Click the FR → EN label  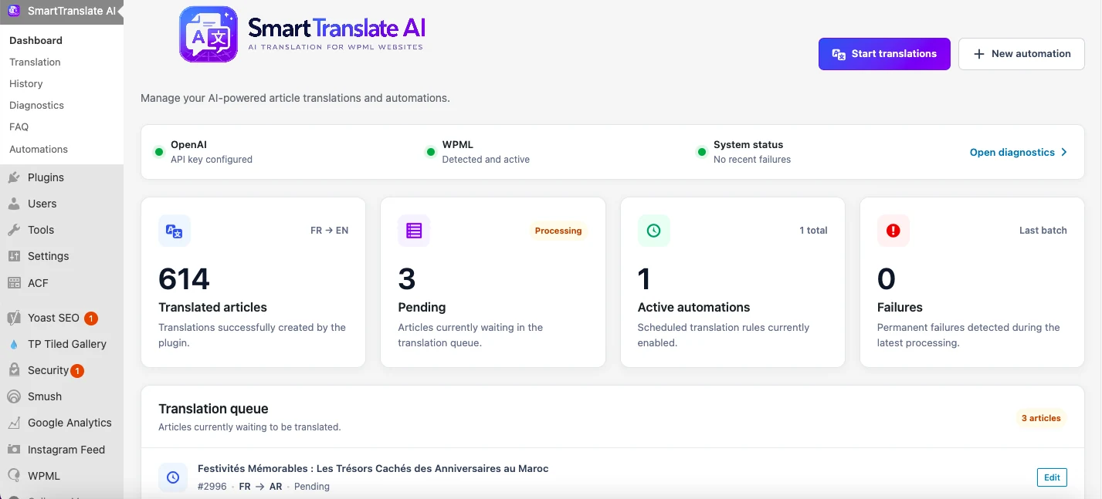pyautogui.click(x=329, y=231)
